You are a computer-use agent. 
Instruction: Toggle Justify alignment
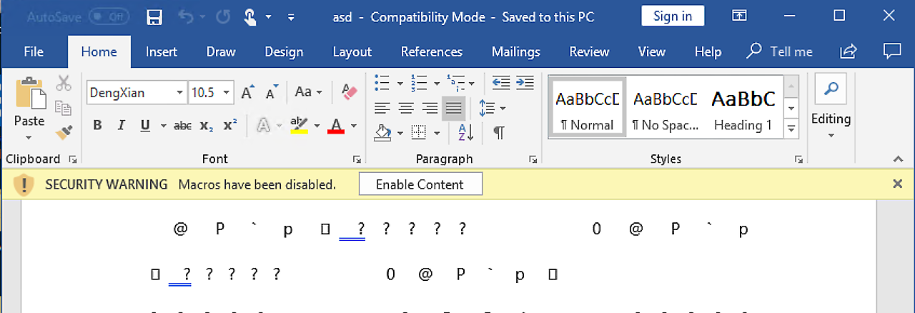pos(453,108)
